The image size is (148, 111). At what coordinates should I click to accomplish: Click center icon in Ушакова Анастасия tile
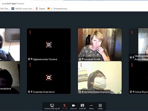click(49, 77)
